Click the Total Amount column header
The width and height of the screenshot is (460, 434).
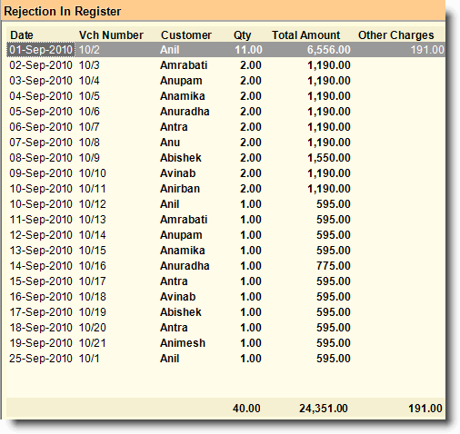pos(305,35)
